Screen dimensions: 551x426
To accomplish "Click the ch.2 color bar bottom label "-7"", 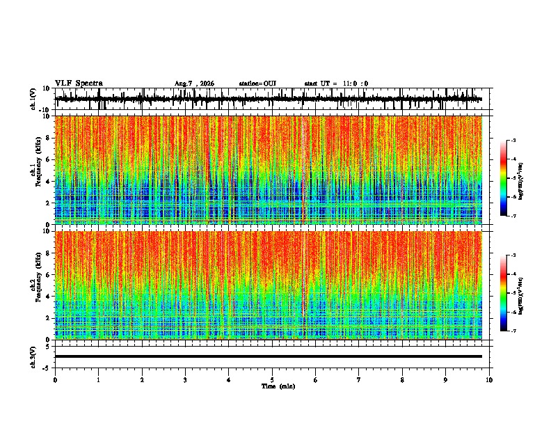I will click(x=513, y=331).
